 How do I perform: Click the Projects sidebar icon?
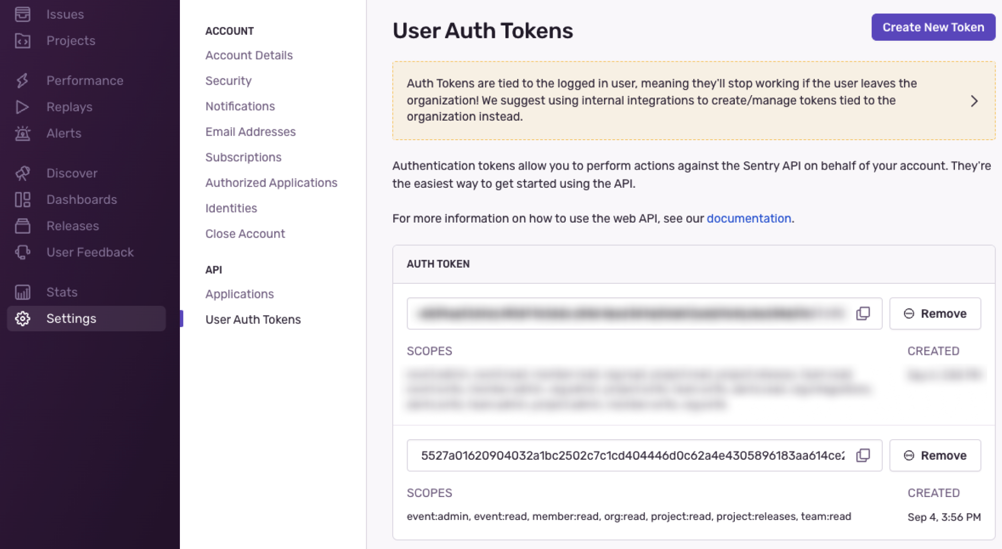point(23,41)
